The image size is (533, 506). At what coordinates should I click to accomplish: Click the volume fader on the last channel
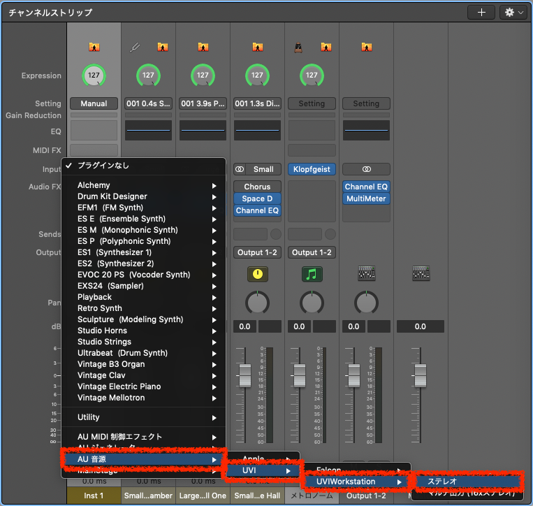pos(421,376)
